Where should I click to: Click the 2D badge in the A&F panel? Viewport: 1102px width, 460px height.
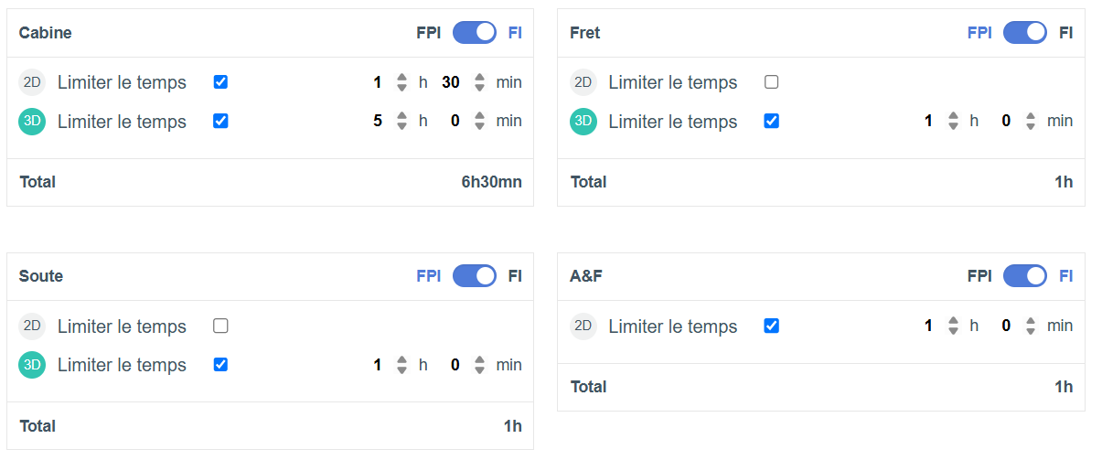click(x=583, y=326)
